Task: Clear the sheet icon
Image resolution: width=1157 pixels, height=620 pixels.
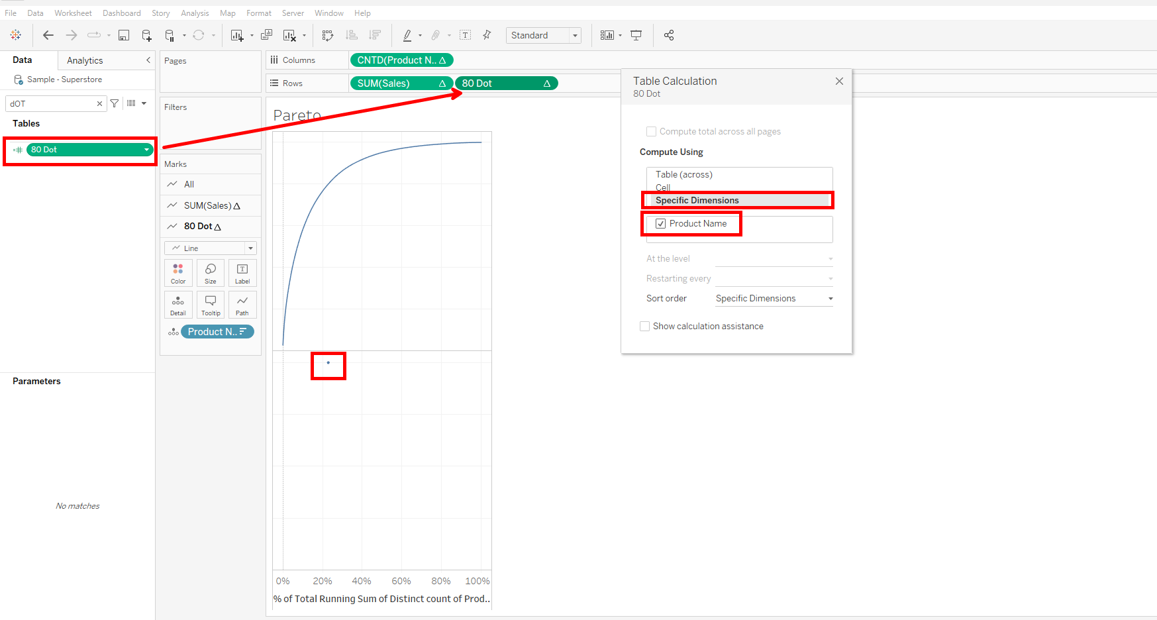Action: click(x=289, y=35)
